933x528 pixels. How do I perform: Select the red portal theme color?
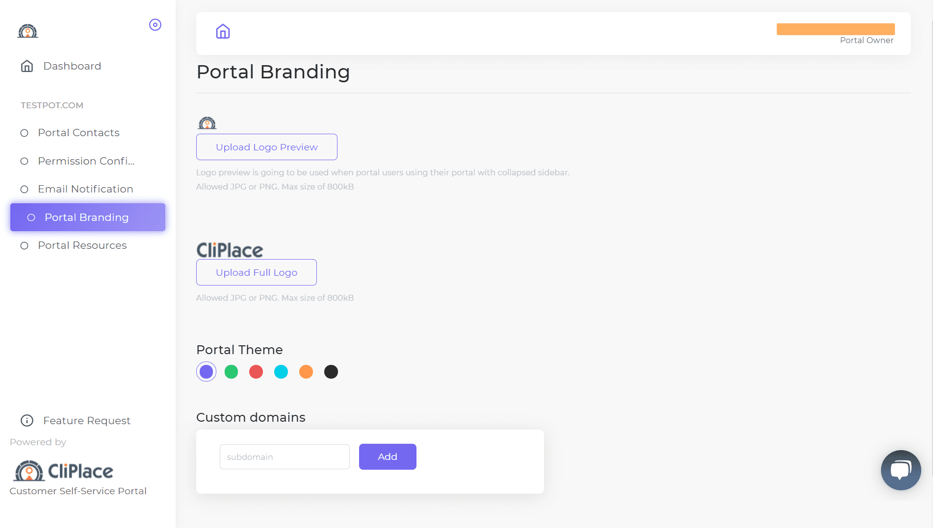[256, 372]
